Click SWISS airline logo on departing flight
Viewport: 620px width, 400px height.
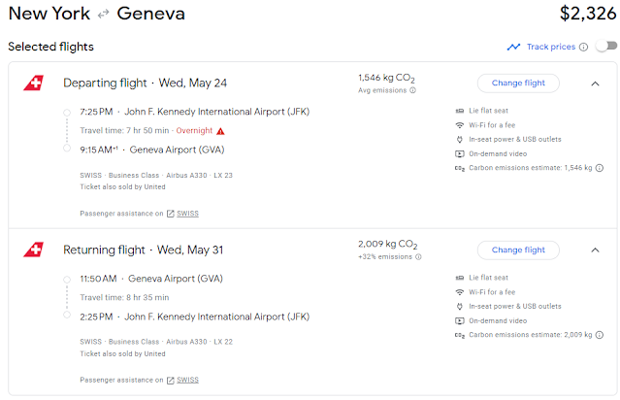[x=34, y=83]
